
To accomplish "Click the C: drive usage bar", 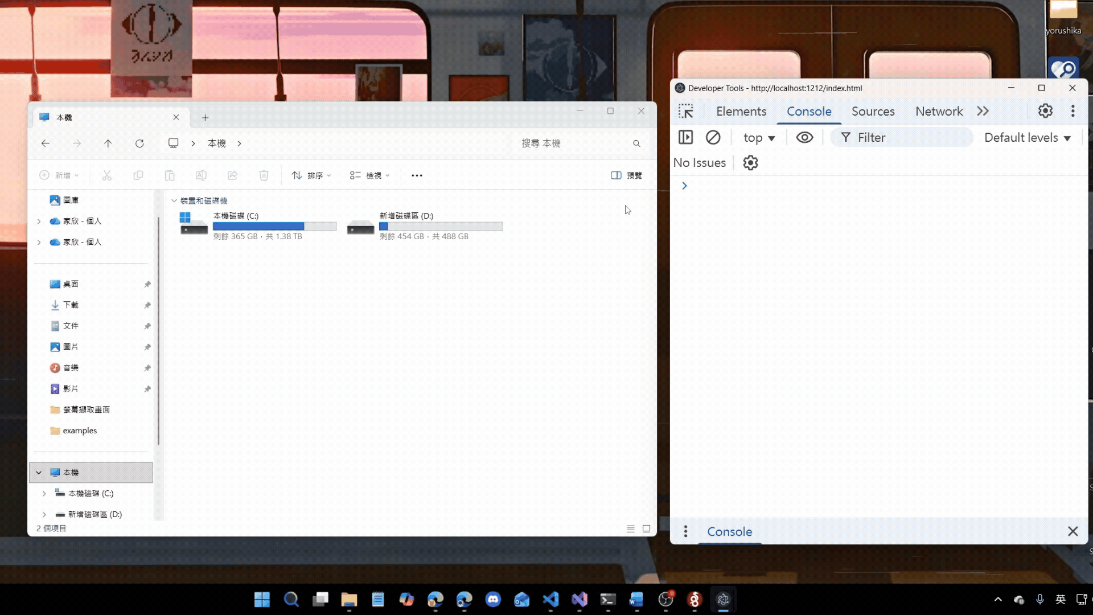I will [x=274, y=226].
